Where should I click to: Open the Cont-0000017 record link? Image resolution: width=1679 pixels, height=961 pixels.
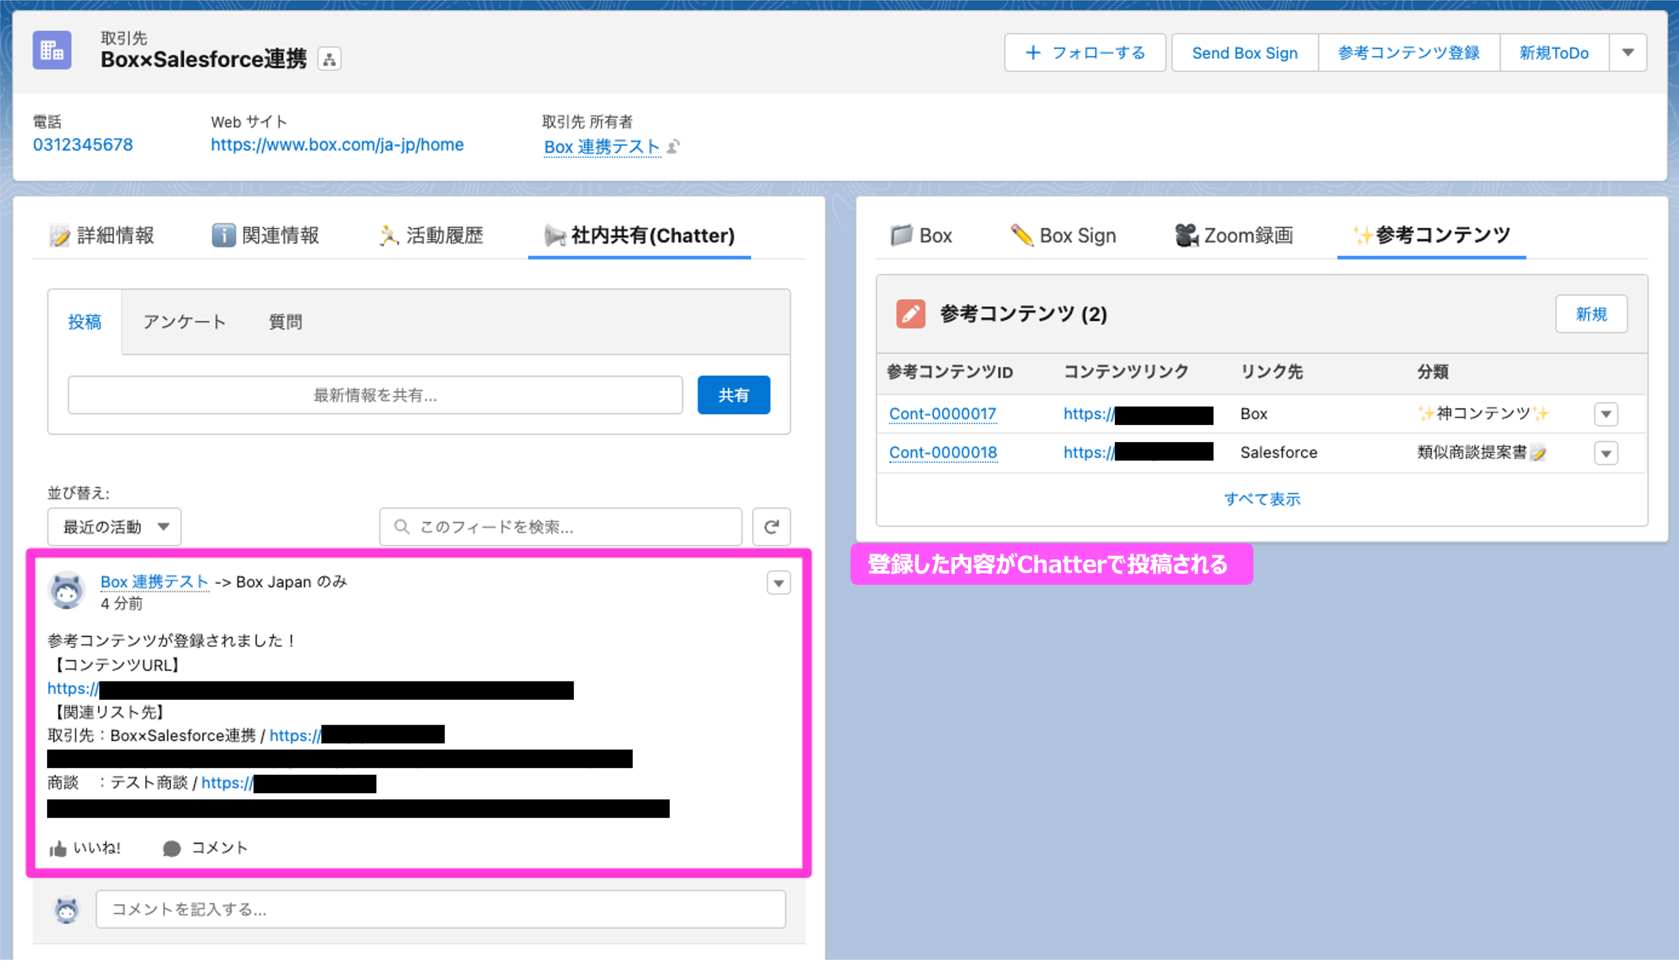click(x=942, y=414)
